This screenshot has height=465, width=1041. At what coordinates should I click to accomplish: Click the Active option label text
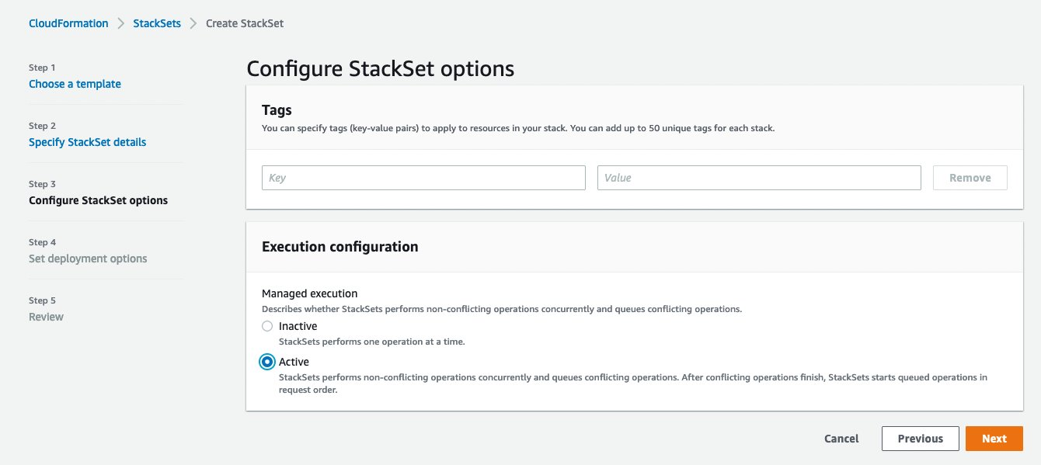point(293,361)
